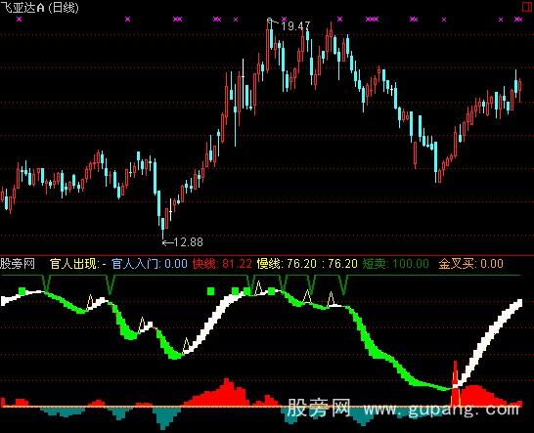Click the red box icon in top-right corner

(528, 7)
